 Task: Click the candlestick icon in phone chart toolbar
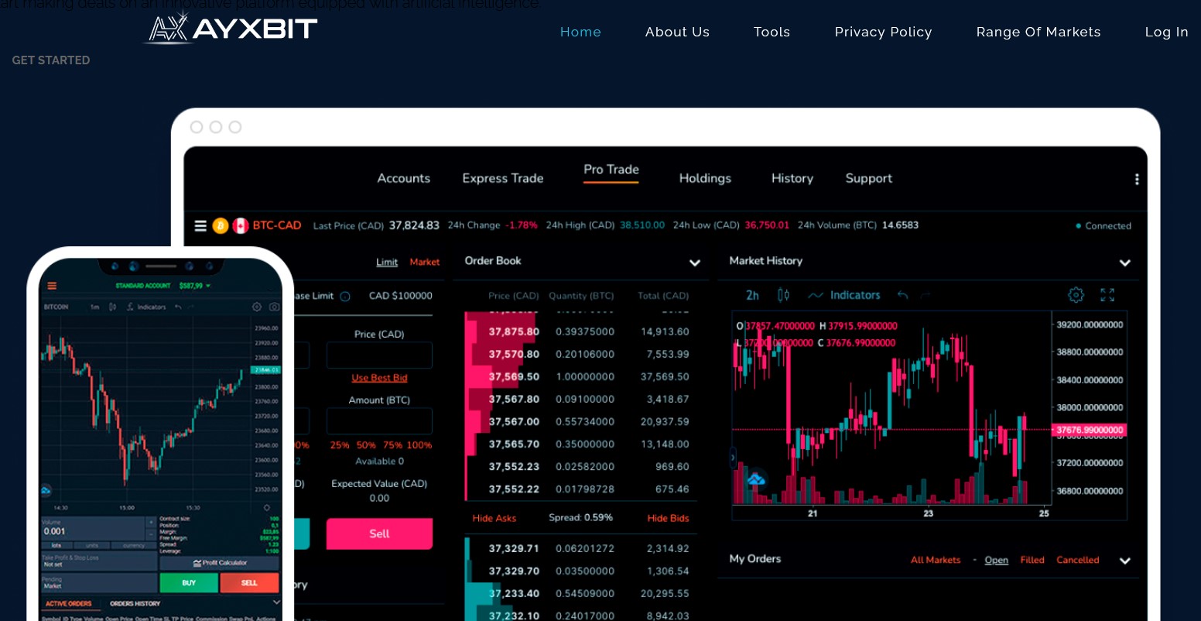[112, 307]
